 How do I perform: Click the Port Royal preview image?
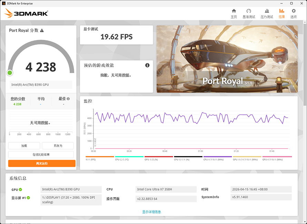coord(227,59)
